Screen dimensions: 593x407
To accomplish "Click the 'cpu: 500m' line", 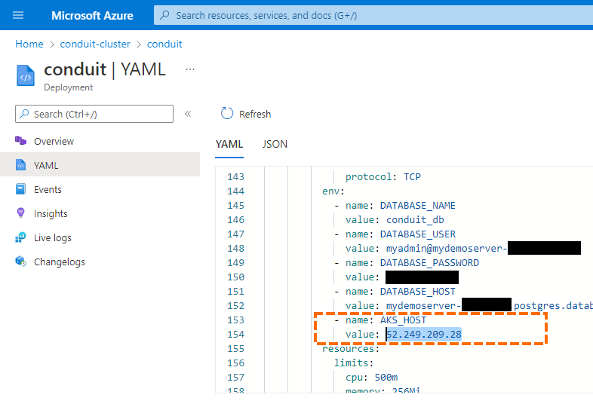I will pyautogui.click(x=371, y=378).
